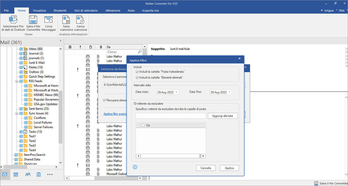Click Applica filtro avanzato link

[x=115, y=114]
